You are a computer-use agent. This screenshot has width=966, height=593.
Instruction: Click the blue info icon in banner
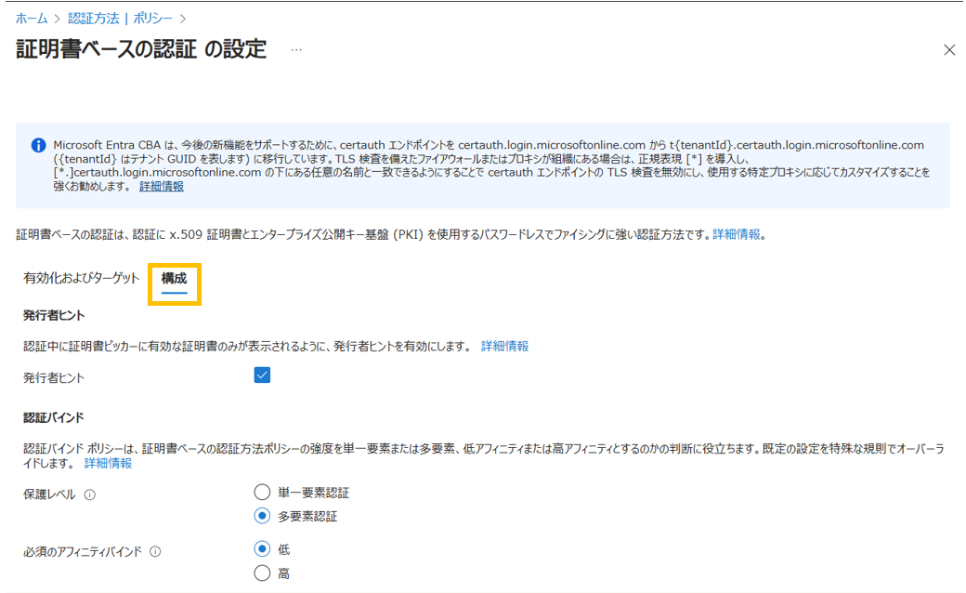(38, 146)
